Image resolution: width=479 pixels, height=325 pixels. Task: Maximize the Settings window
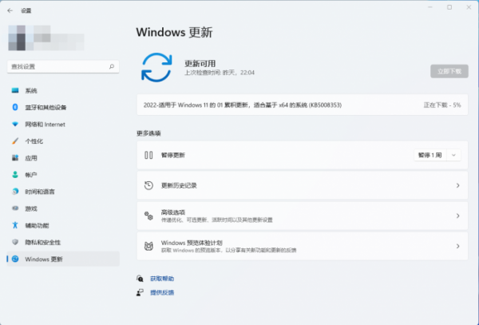(449, 7)
